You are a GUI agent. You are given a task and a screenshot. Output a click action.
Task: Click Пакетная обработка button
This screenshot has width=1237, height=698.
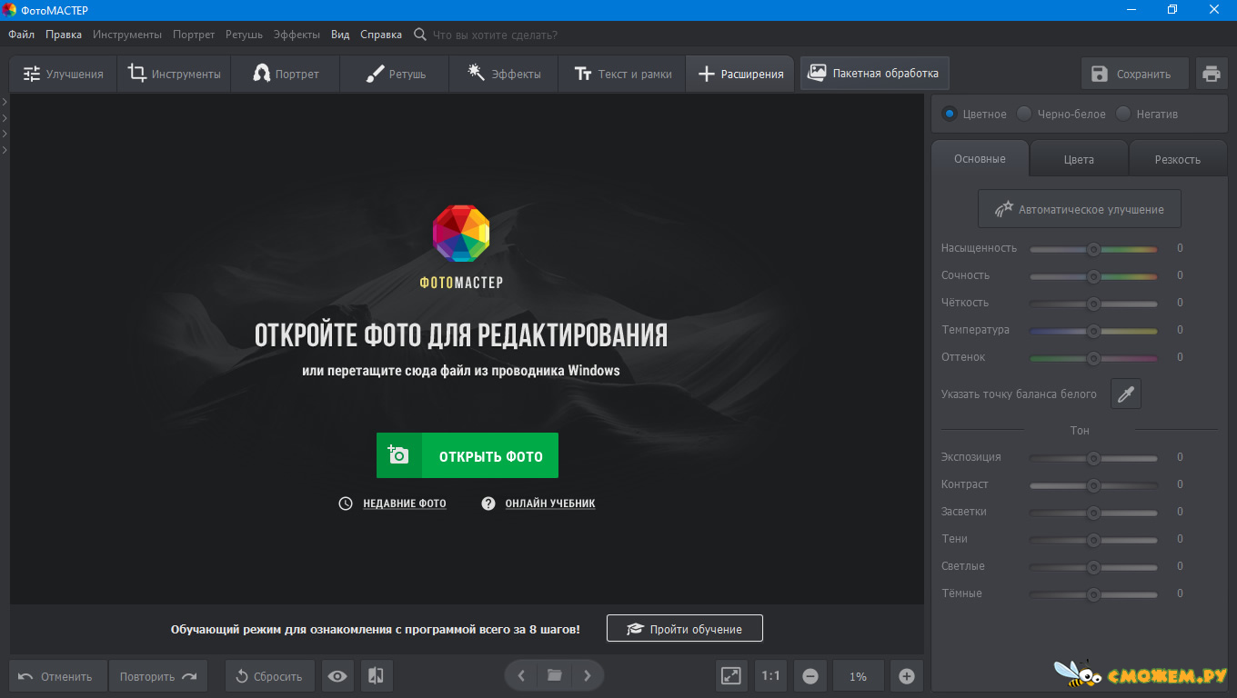(875, 73)
